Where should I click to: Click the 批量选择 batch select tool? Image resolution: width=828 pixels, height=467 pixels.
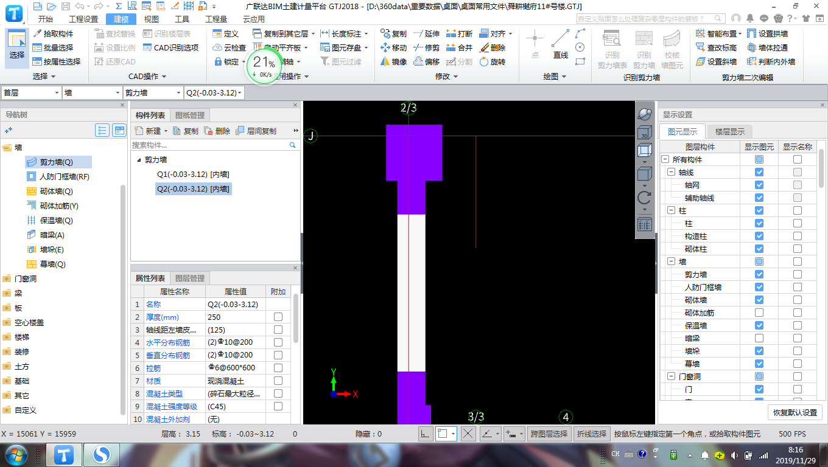coord(53,47)
